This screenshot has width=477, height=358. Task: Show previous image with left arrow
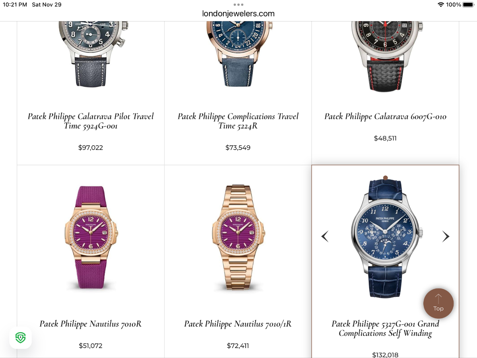point(325,236)
